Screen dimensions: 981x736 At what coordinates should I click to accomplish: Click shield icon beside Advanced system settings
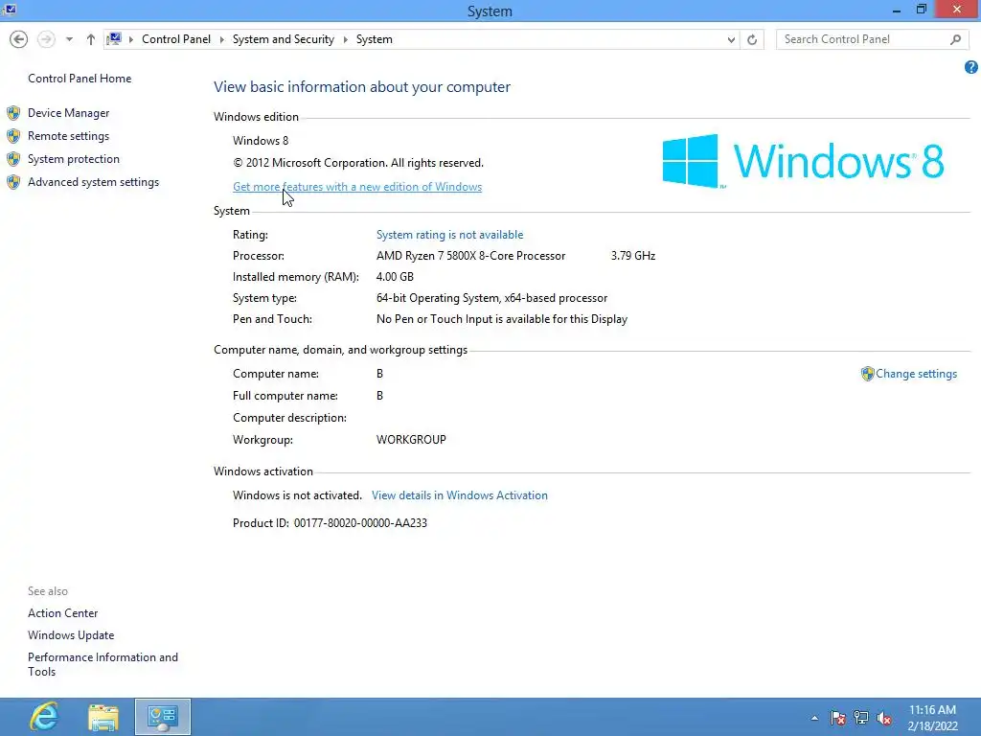[13, 182]
